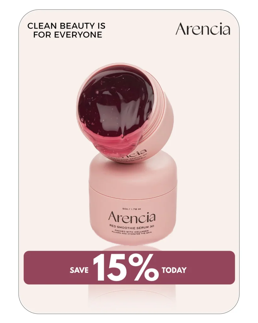
Task: Click the "CLEAN BEAUTY IS" headline line
Action: point(66,26)
